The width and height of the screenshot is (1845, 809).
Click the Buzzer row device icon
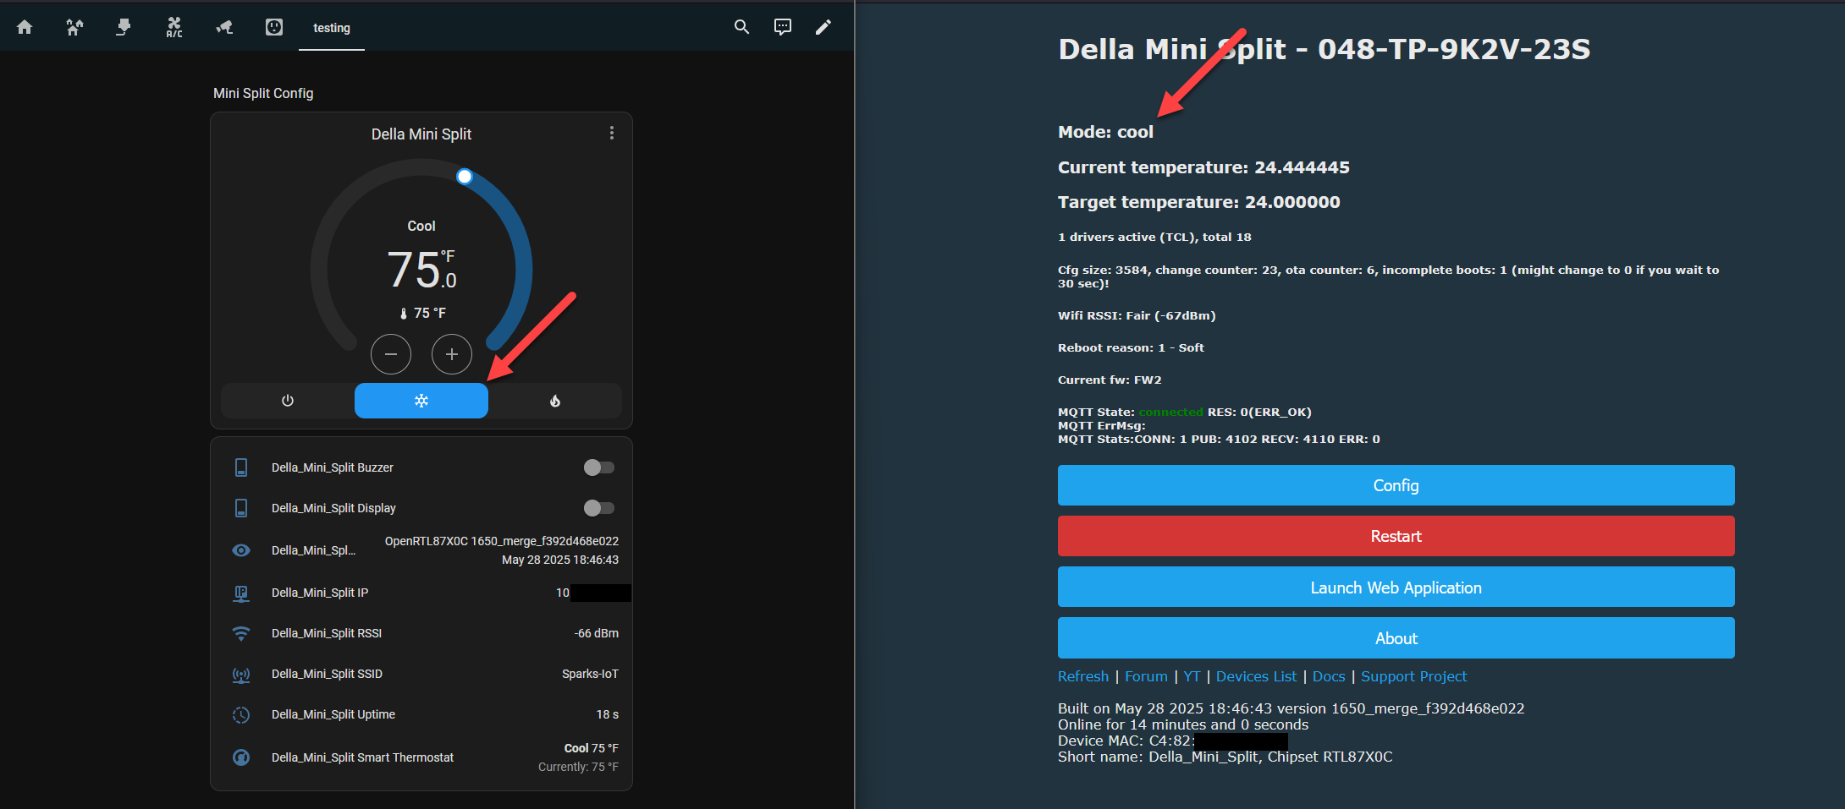tap(241, 467)
